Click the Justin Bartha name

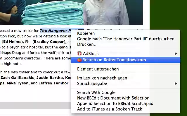49,78
